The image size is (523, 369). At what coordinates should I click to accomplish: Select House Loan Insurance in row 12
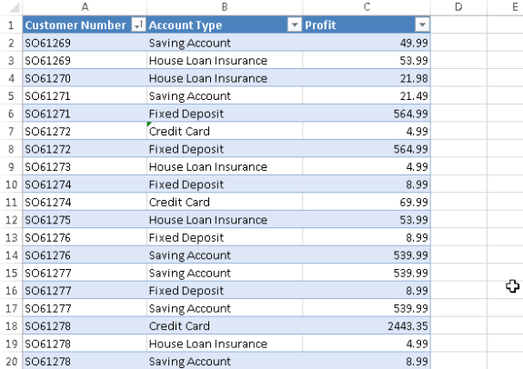(225, 220)
